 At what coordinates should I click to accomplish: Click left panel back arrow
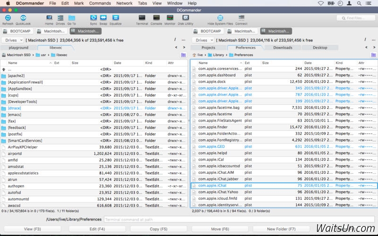point(176,48)
